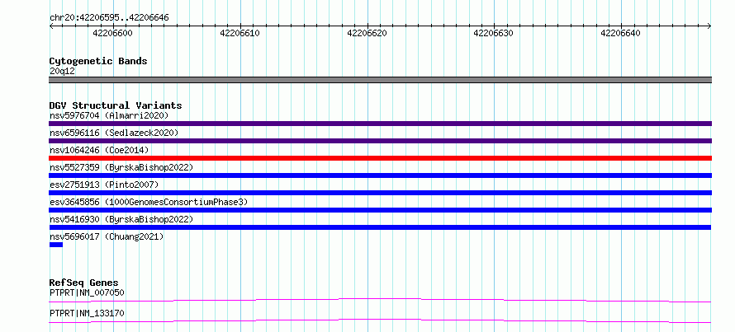Viewport: 735px width, 332px height.
Task: Select the blue bar for nsv5527359
Action: click(380, 175)
